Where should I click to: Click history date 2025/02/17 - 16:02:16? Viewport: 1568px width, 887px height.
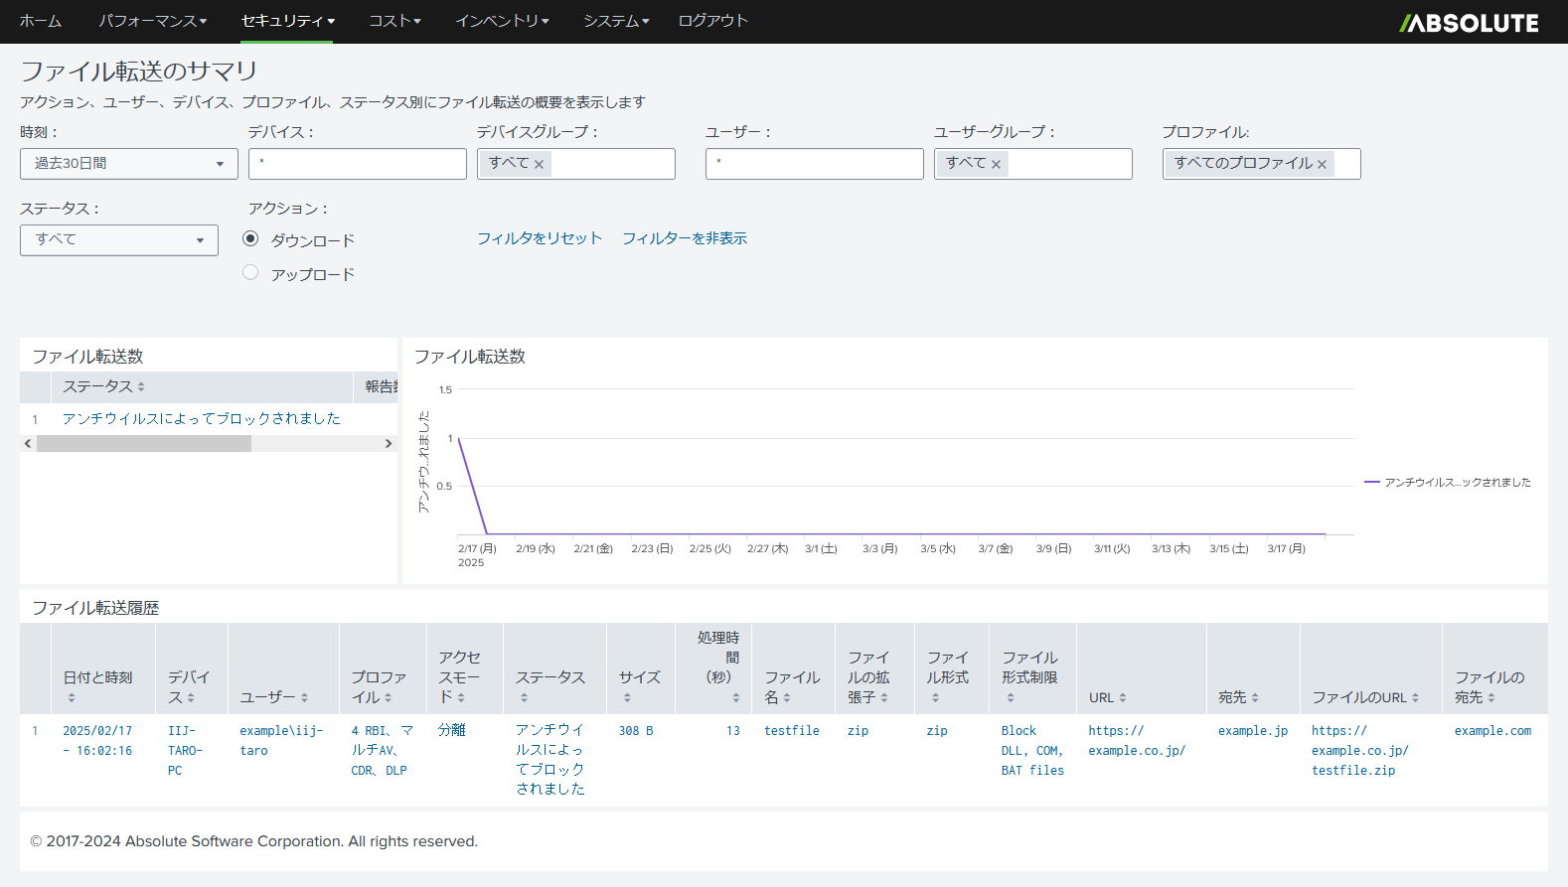[x=97, y=740]
